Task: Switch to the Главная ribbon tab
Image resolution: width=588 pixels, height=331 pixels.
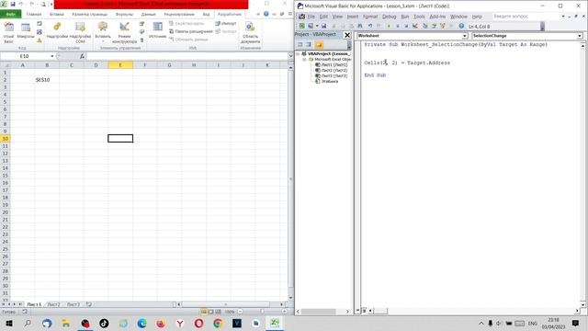Action: click(34, 15)
